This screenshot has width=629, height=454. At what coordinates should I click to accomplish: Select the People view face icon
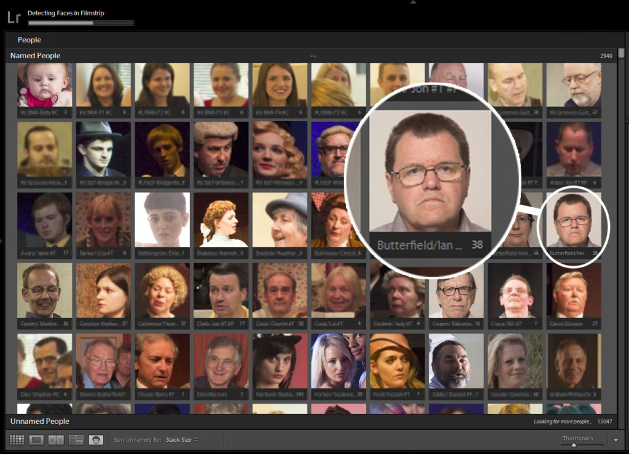[96, 440]
